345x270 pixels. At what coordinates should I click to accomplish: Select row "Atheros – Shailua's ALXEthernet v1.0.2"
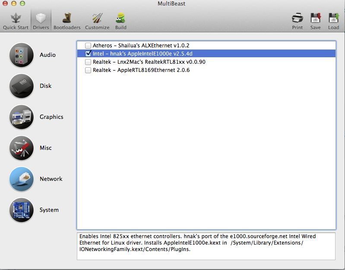(x=206, y=46)
